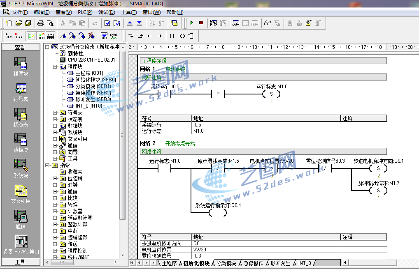This screenshot has height=269, width=419.
Task: Collapse the 程序块 tree node
Action: click(x=55, y=67)
